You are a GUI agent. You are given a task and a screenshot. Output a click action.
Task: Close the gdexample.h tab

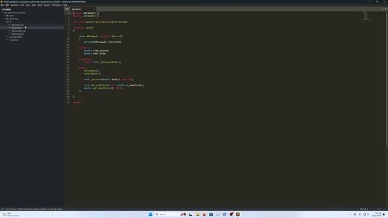(x=94, y=9)
